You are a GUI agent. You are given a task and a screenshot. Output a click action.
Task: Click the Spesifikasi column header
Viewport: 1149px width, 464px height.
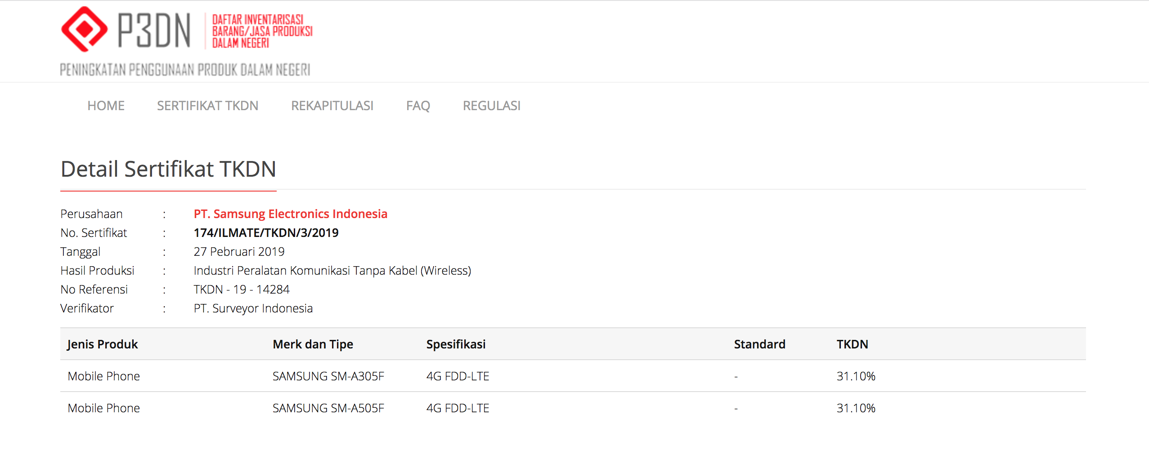(456, 344)
